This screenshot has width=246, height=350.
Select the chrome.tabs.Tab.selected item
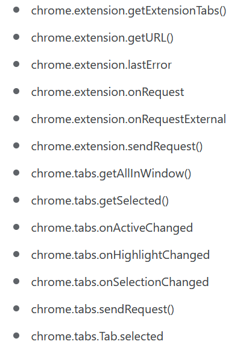pos(97,337)
